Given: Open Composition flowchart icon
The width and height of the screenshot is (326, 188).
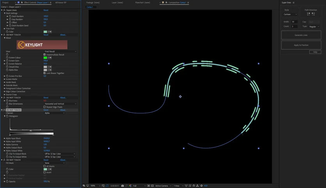Looking at the screenshot, I should pos(197,186).
